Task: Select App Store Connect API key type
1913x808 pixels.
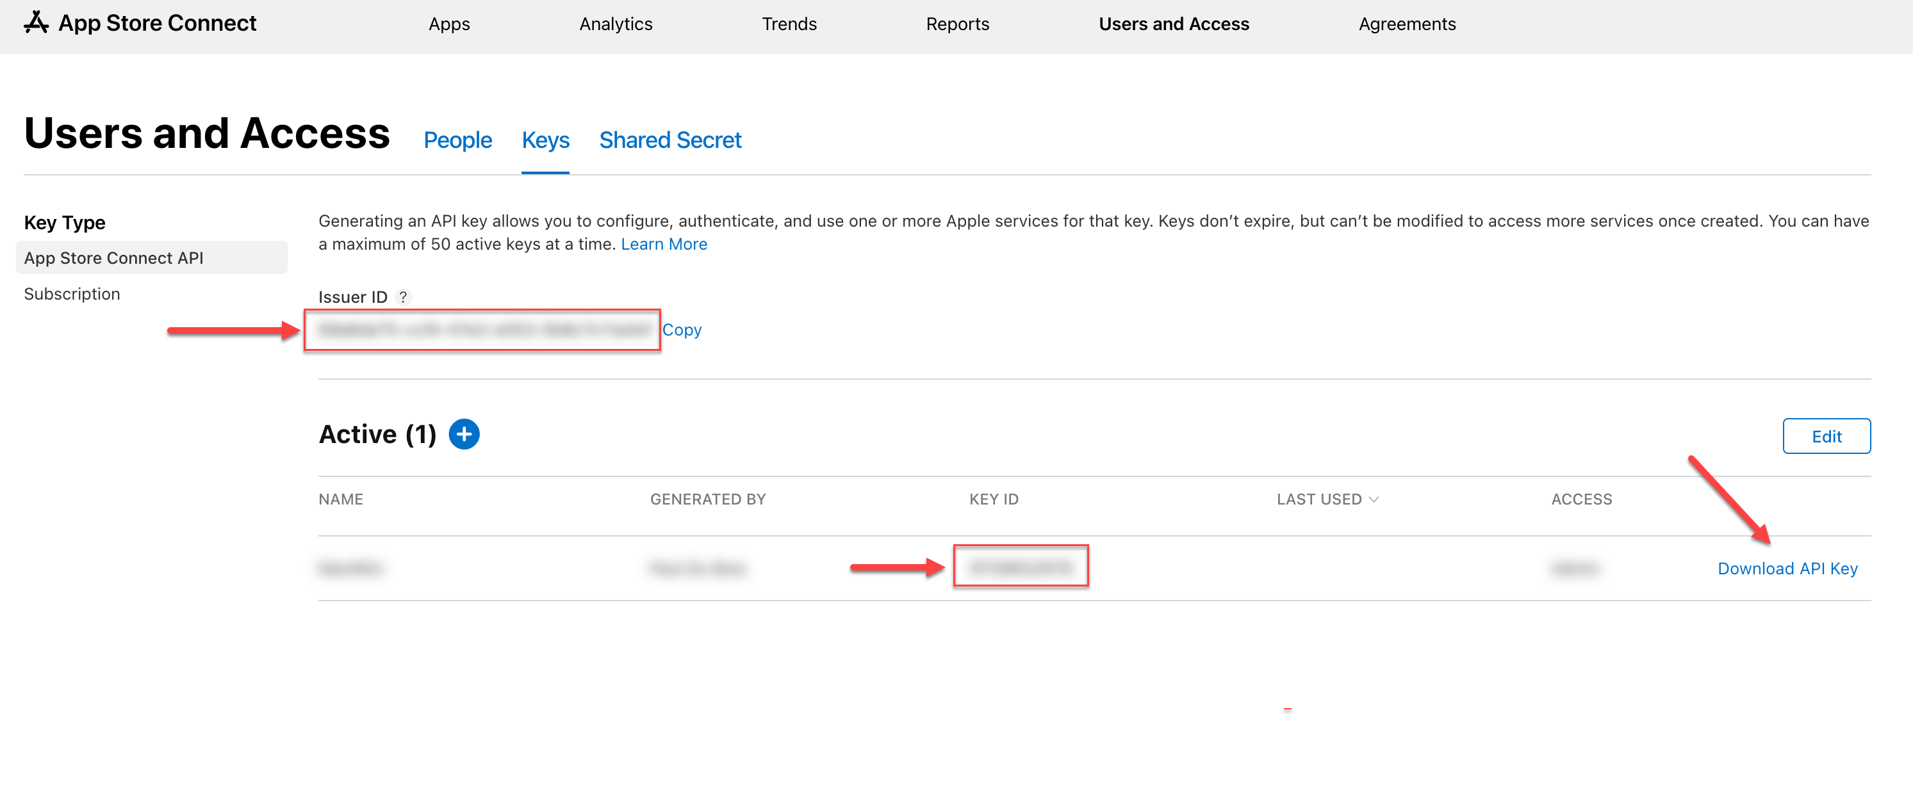Action: coord(113,257)
